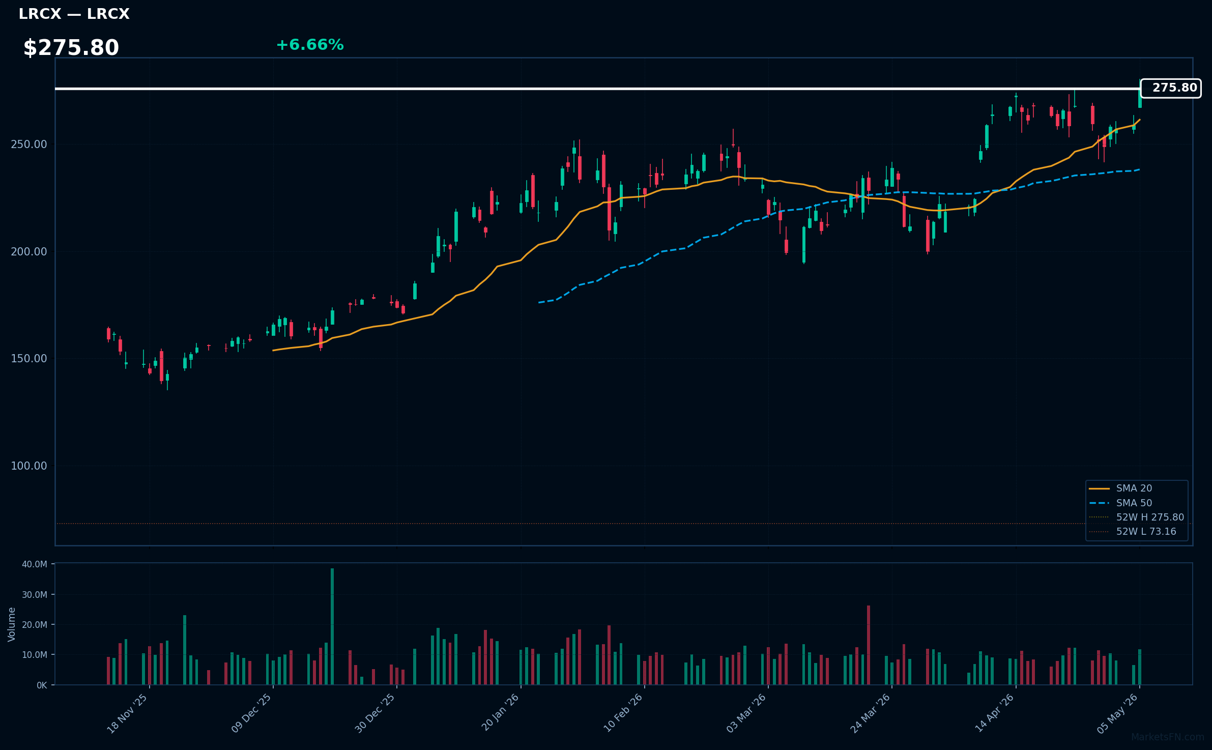
Task: Click the 150.00 price axis label
Action: 29,358
